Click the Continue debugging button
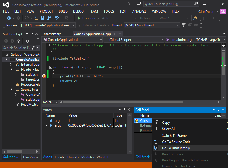 (87, 18)
